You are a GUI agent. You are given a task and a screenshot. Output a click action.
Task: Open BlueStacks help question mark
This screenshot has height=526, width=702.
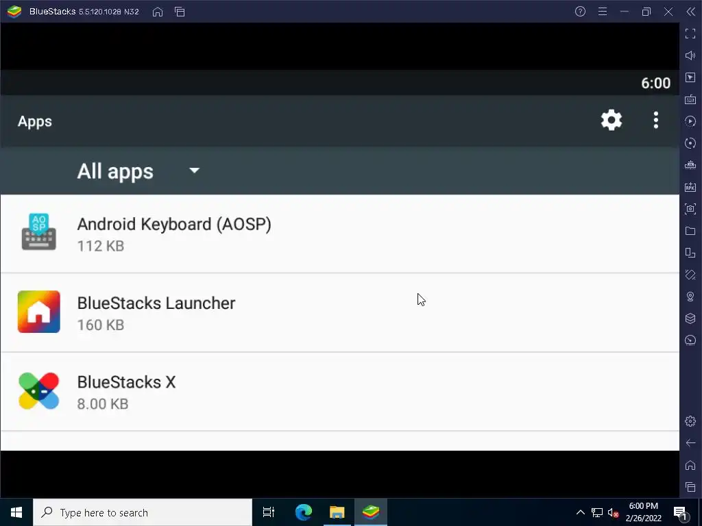coord(580,12)
